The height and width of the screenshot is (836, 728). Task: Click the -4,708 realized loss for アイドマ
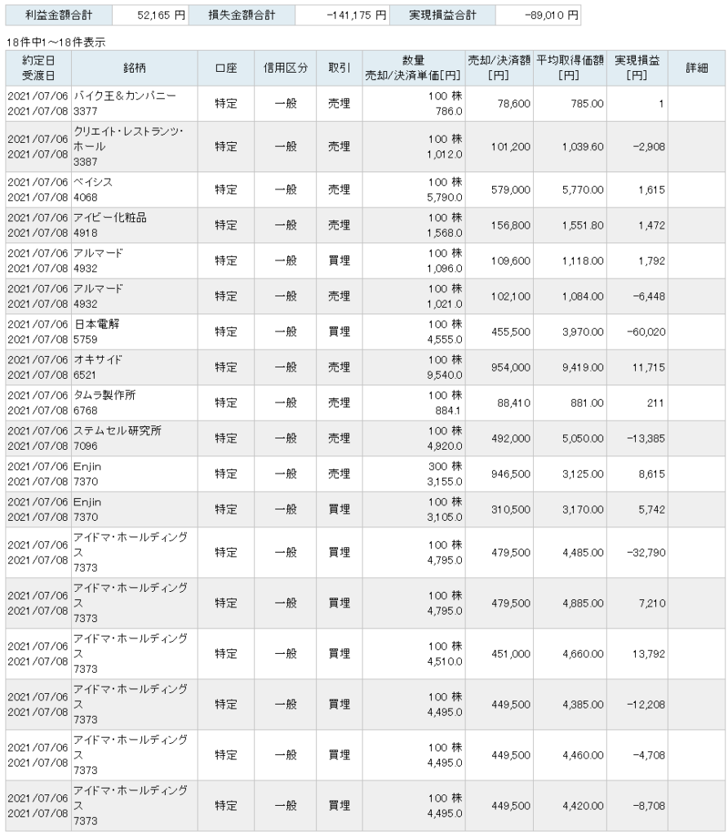[649, 755]
